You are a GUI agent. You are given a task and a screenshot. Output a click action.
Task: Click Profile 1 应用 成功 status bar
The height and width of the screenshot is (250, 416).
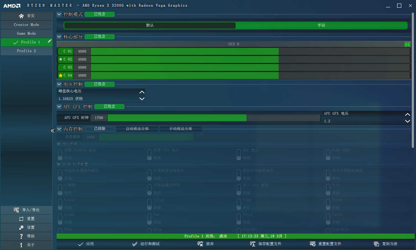tap(235, 236)
